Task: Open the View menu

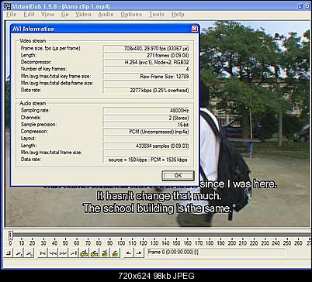Action: point(47,15)
